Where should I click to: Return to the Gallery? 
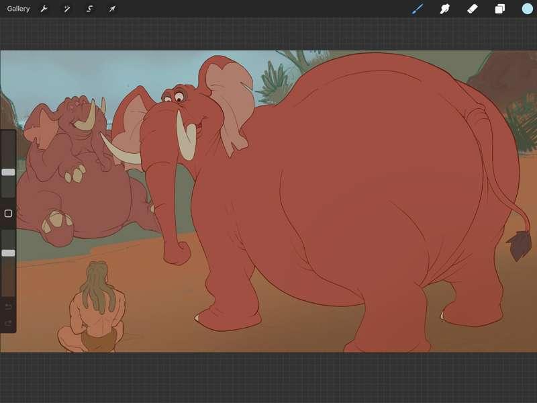(18, 9)
